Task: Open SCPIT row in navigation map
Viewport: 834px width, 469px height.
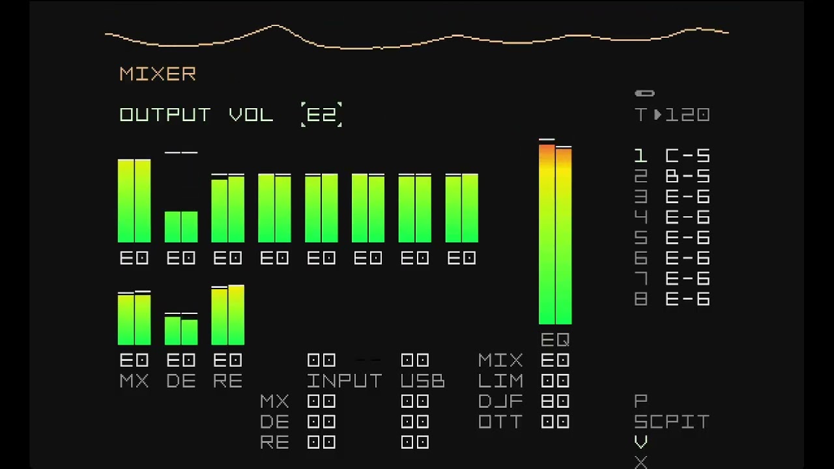Action: click(672, 421)
